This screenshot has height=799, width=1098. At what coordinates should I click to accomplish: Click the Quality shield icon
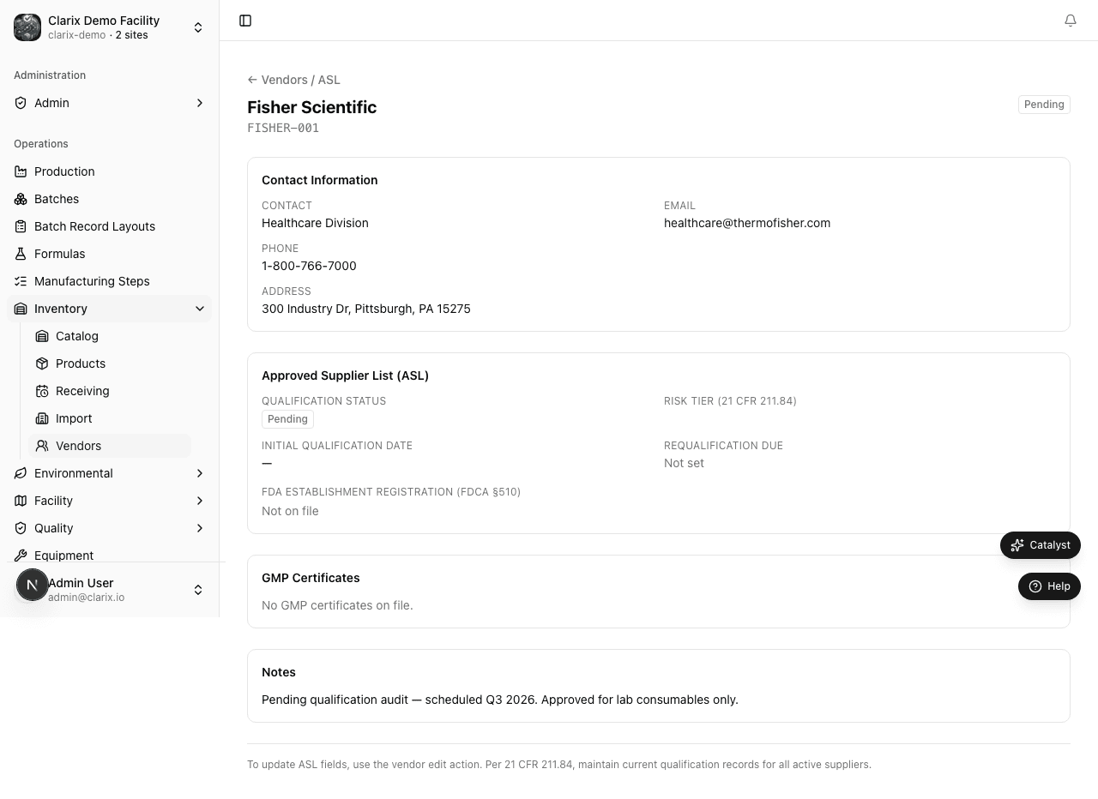tap(21, 528)
